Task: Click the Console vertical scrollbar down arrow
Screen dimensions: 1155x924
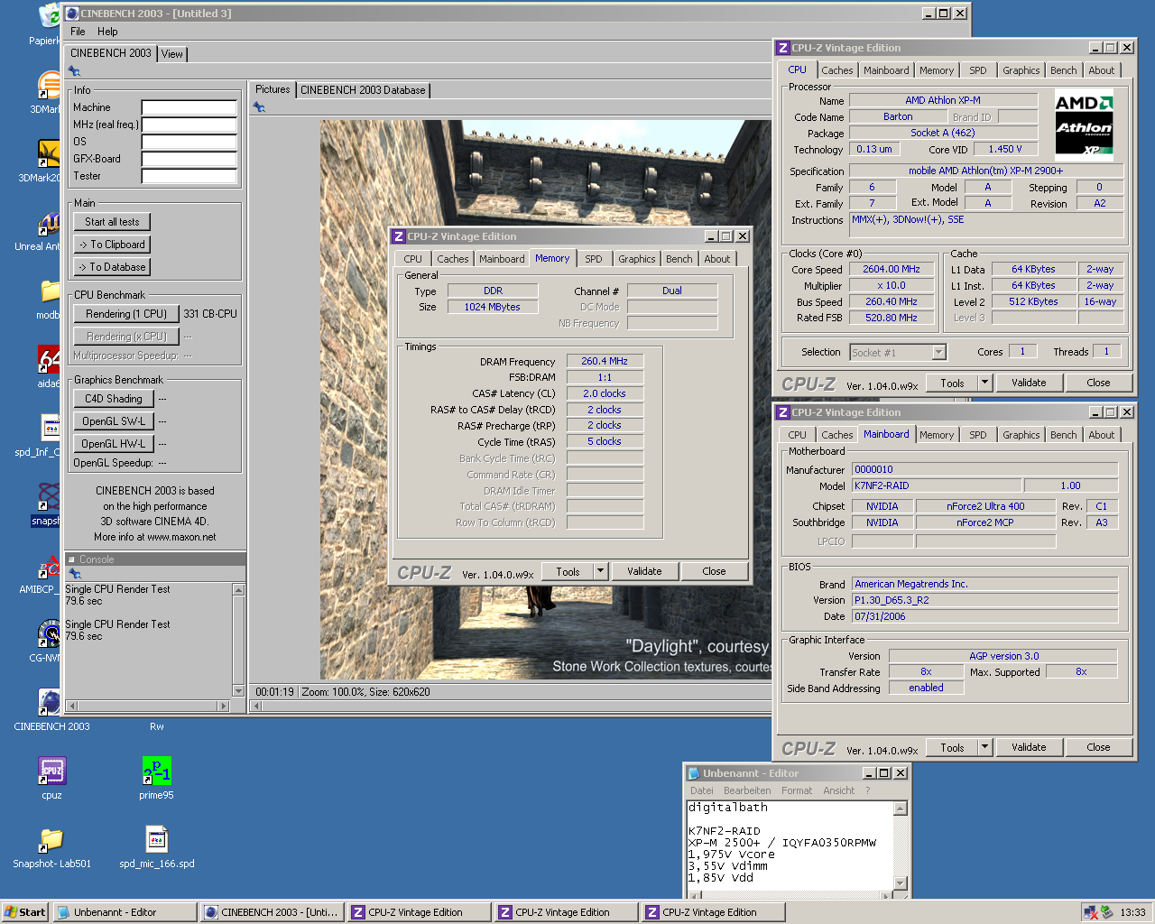Action: pyautogui.click(x=239, y=691)
